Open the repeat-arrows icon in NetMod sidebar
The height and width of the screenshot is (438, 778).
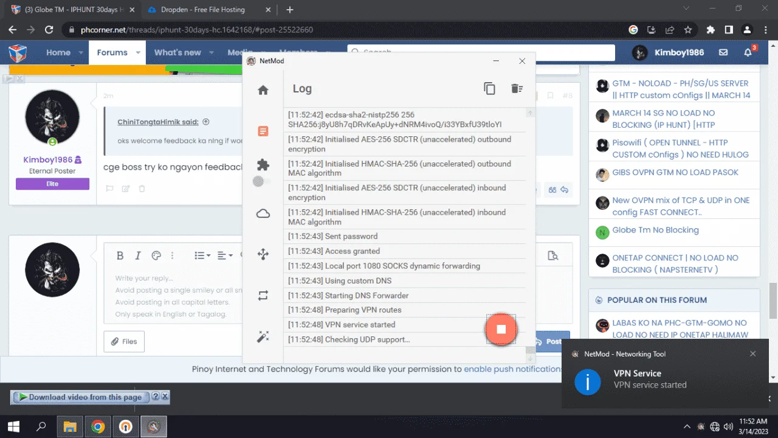[x=263, y=296]
